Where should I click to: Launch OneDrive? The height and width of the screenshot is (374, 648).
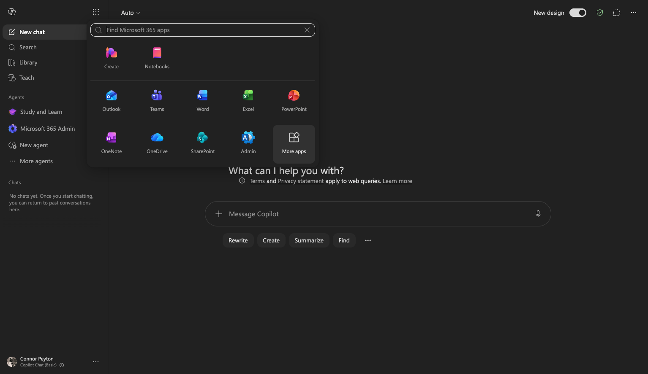pos(157,143)
